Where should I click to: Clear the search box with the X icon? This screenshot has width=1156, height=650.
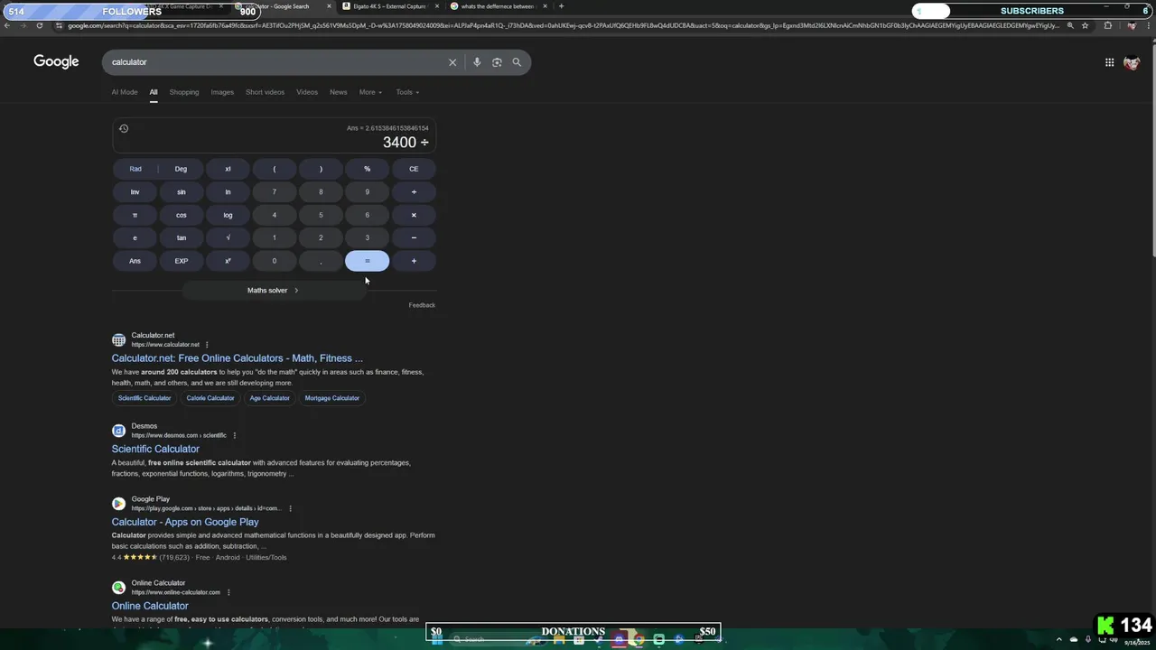452,62
